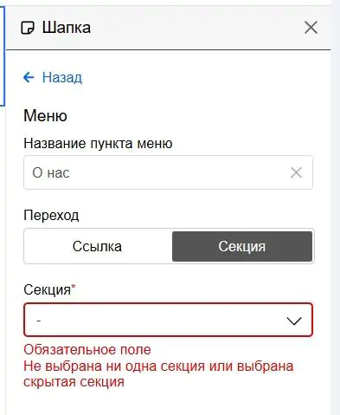This screenshot has width=340, height=415.
Task: Click the red required asterisk
Action: pyautogui.click(x=74, y=287)
